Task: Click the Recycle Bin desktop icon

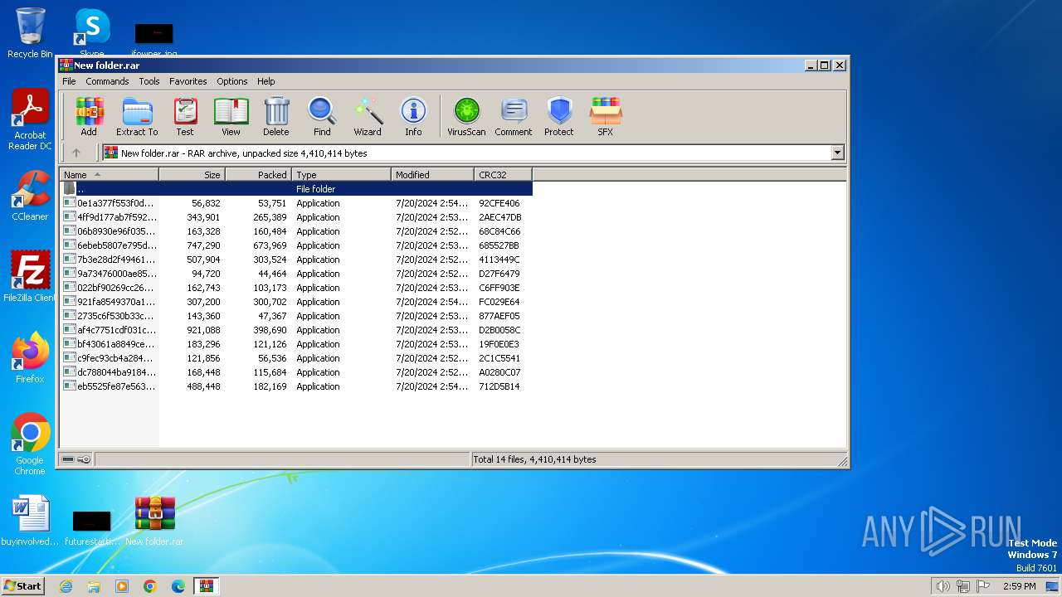Action: tap(30, 33)
